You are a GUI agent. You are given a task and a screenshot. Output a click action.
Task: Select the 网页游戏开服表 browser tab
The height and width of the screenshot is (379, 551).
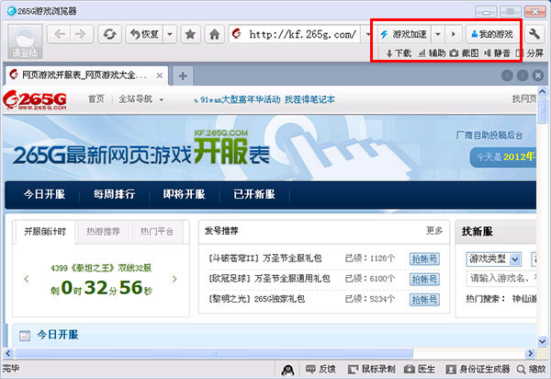85,75
